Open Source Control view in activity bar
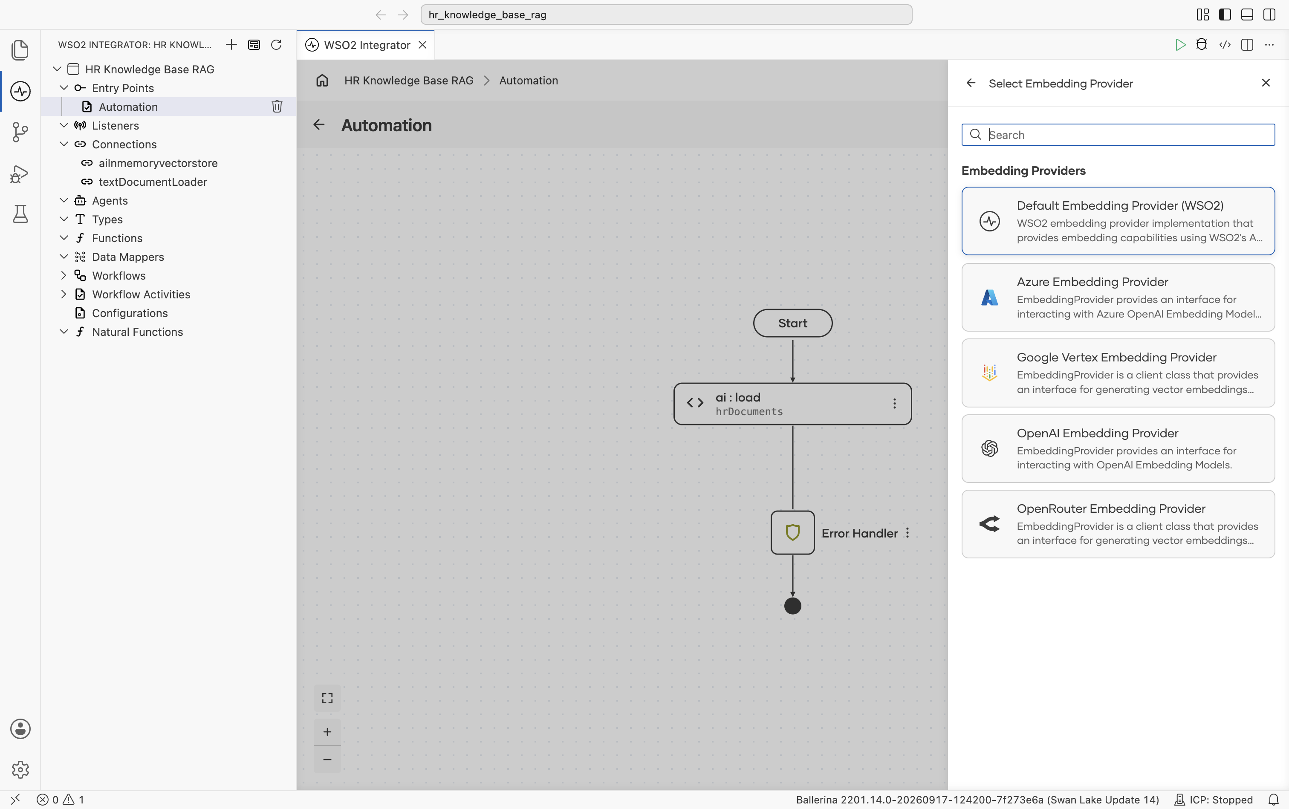 click(20, 132)
